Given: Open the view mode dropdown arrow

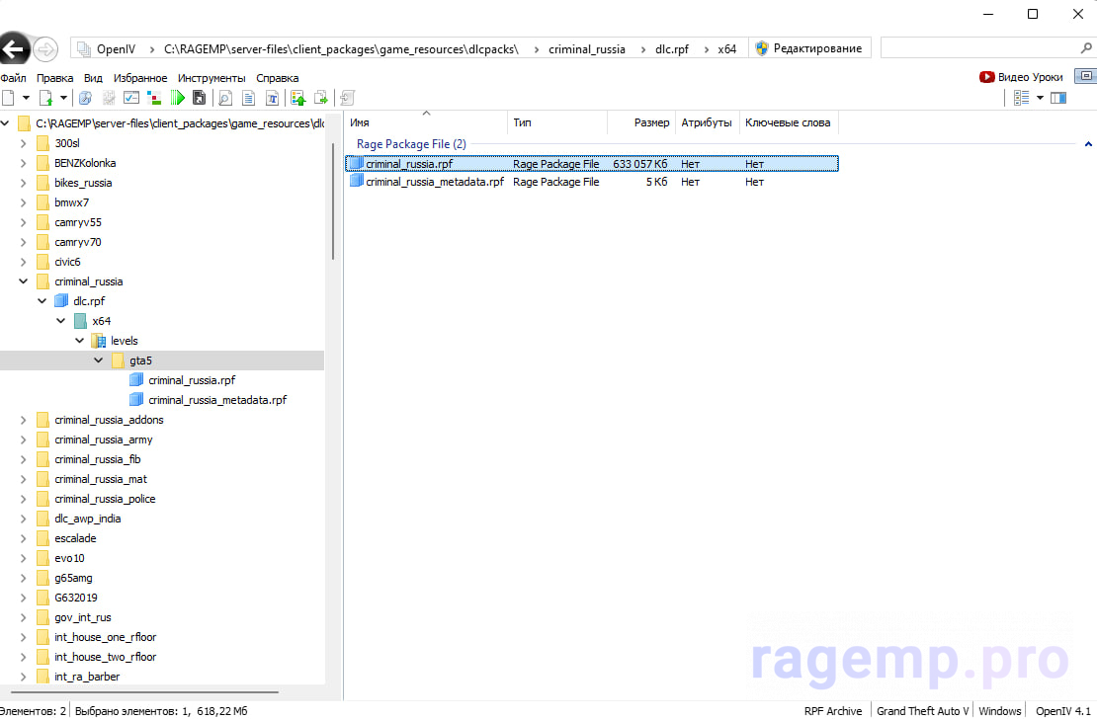Looking at the screenshot, I should coord(1040,98).
